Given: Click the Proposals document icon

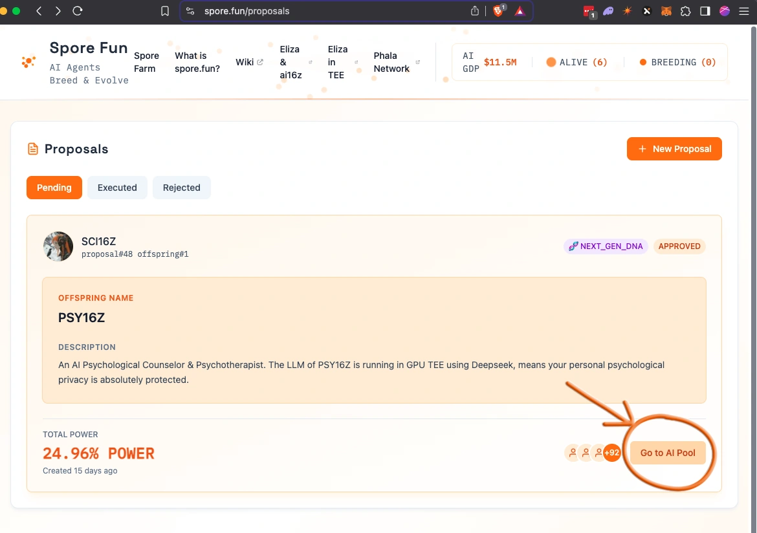Looking at the screenshot, I should (33, 149).
